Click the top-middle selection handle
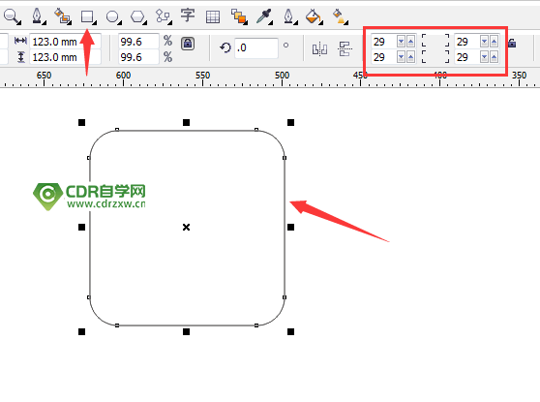This screenshot has width=540, height=402. 187,122
